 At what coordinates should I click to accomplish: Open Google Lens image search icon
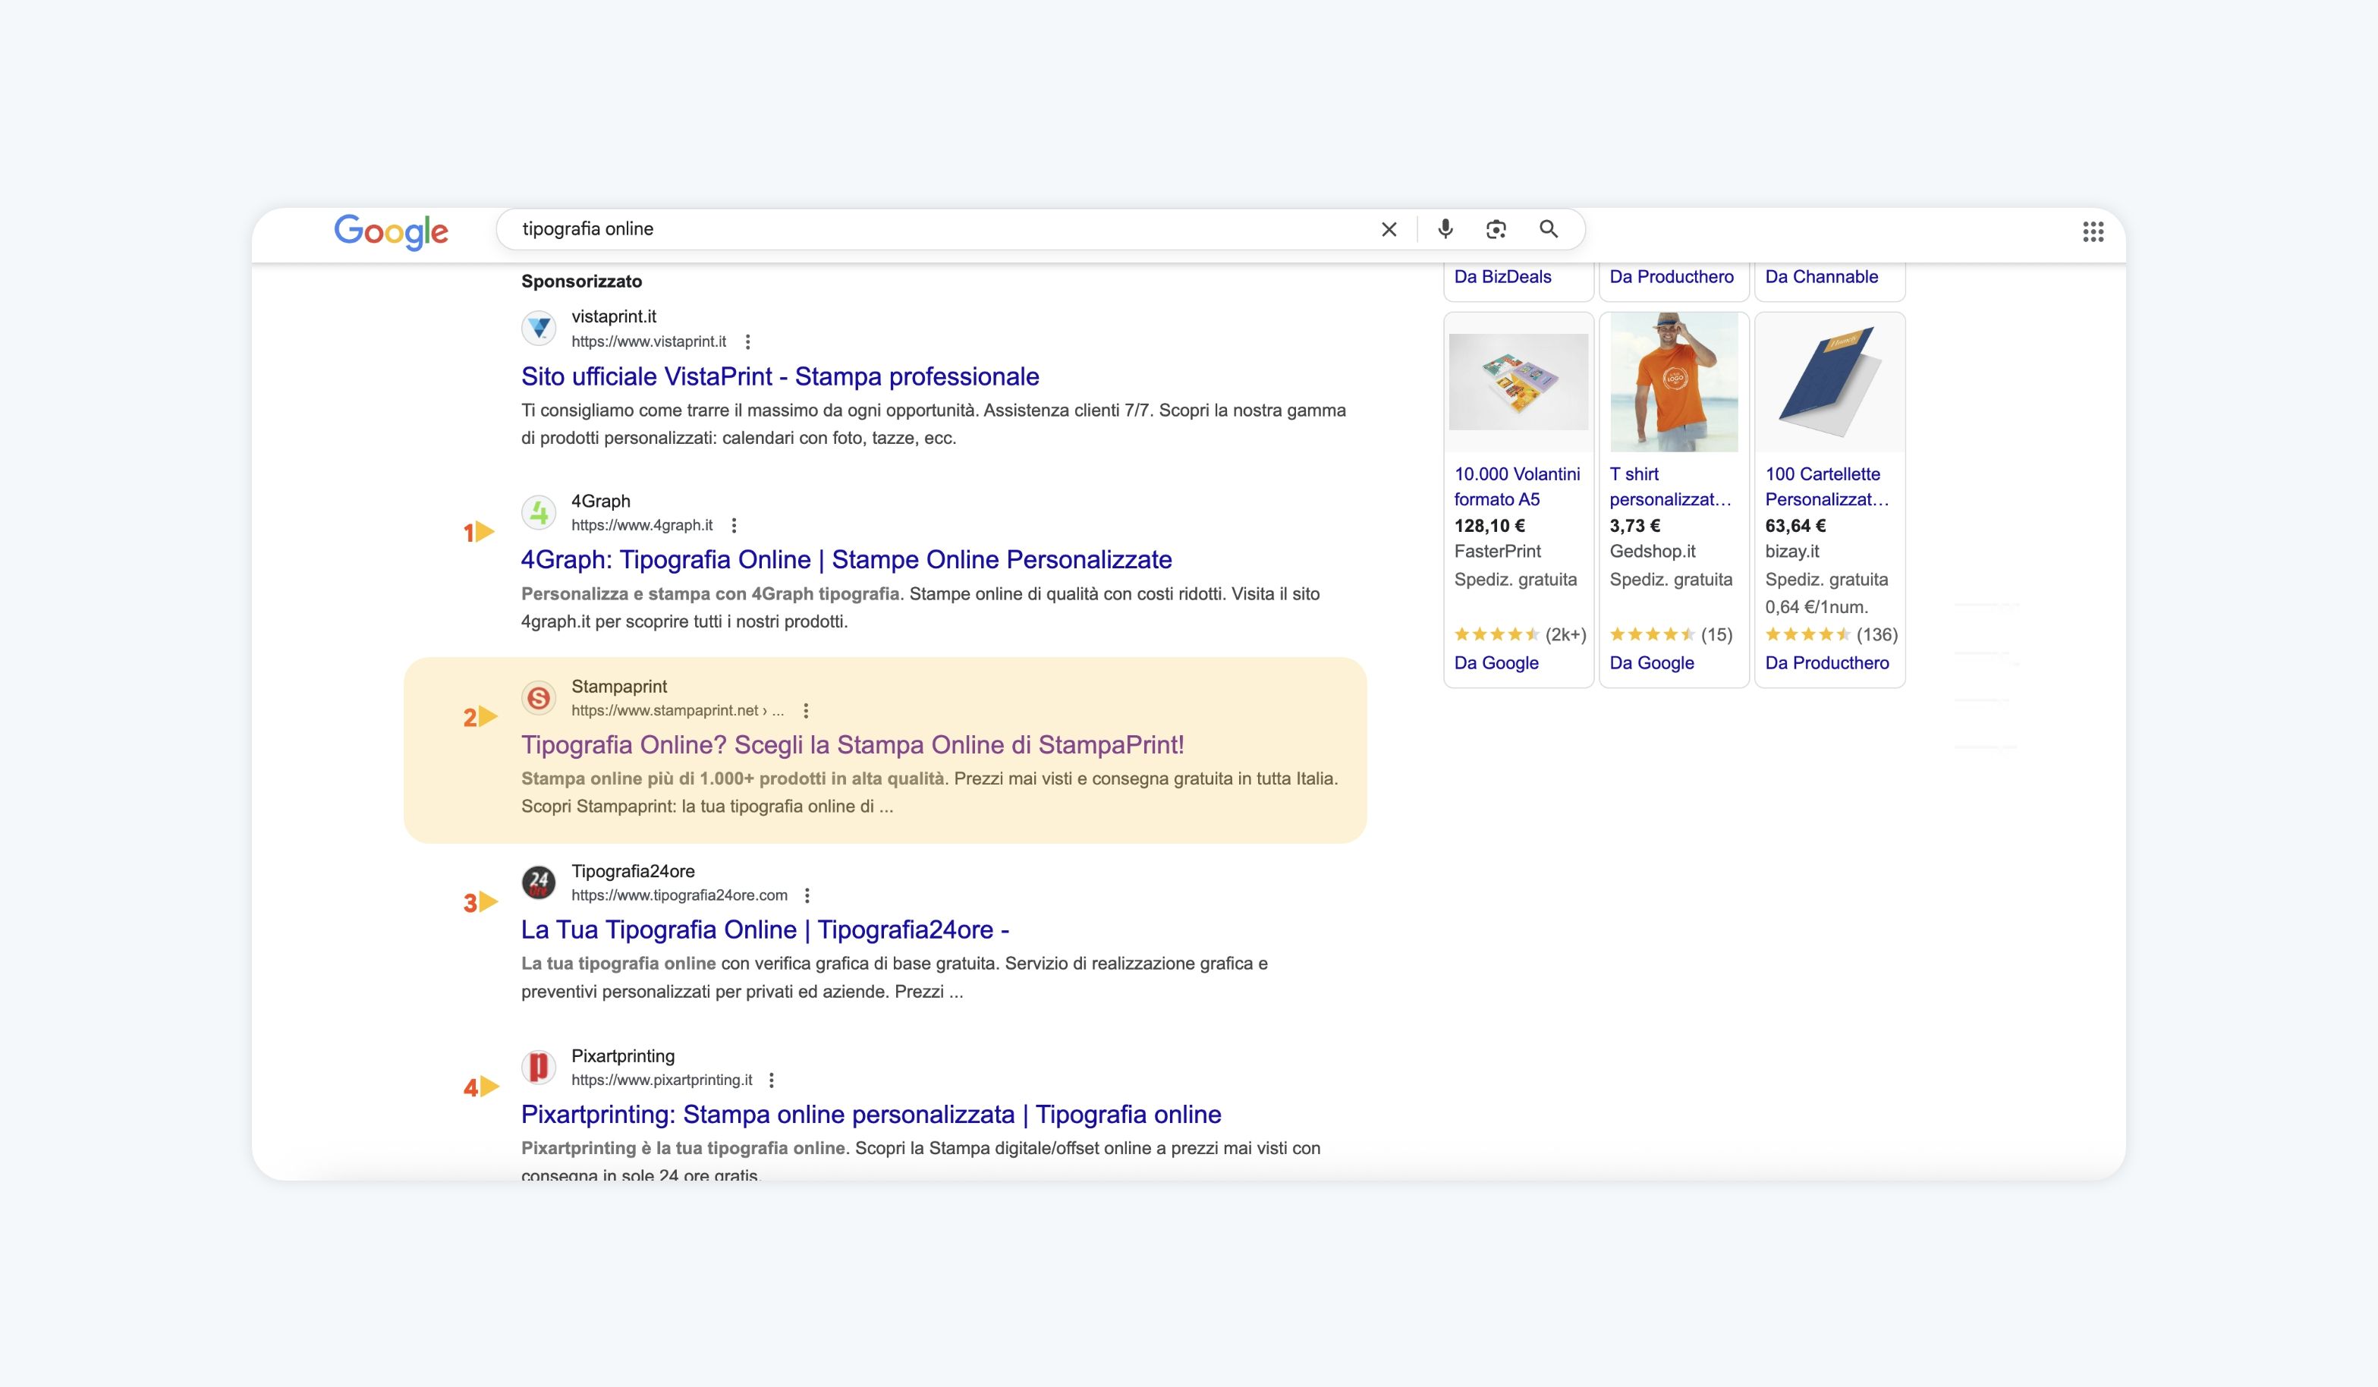(x=1496, y=229)
